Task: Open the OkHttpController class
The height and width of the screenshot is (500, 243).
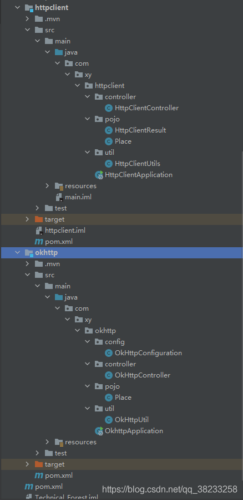Action: tap(143, 375)
